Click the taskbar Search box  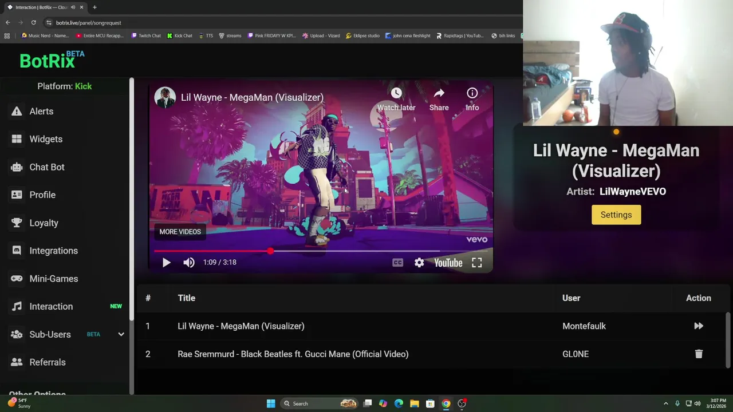[320, 403]
